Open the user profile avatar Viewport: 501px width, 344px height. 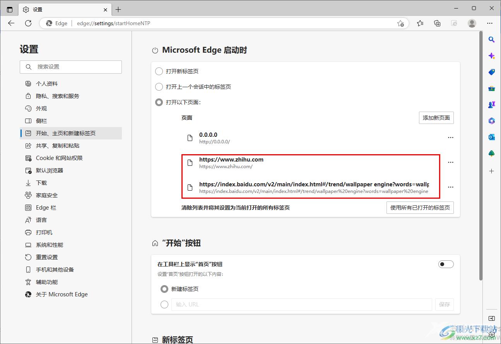[x=472, y=23]
